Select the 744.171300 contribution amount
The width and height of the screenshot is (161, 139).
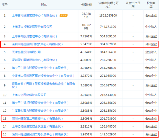click(x=108, y=27)
